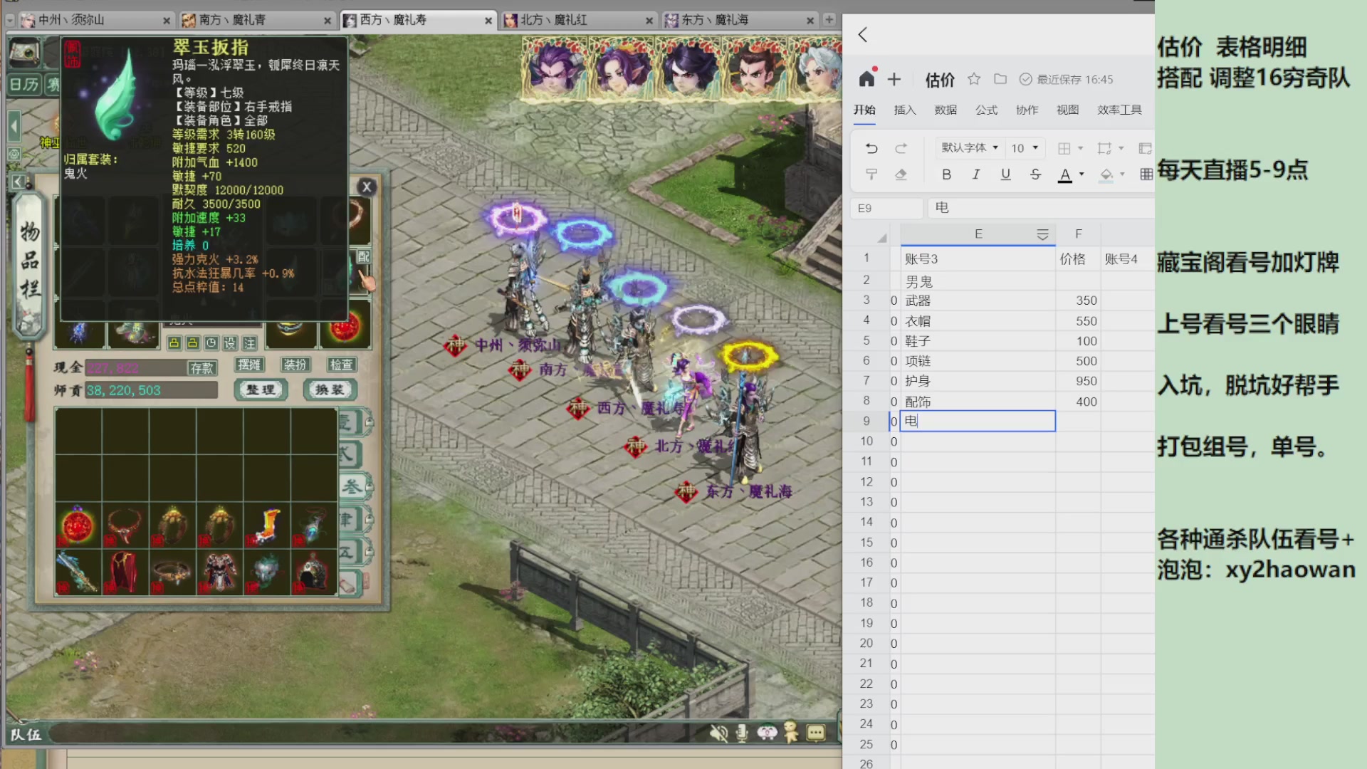Add a new game client tab
Screen dimensions: 1367x769
[x=829, y=19]
